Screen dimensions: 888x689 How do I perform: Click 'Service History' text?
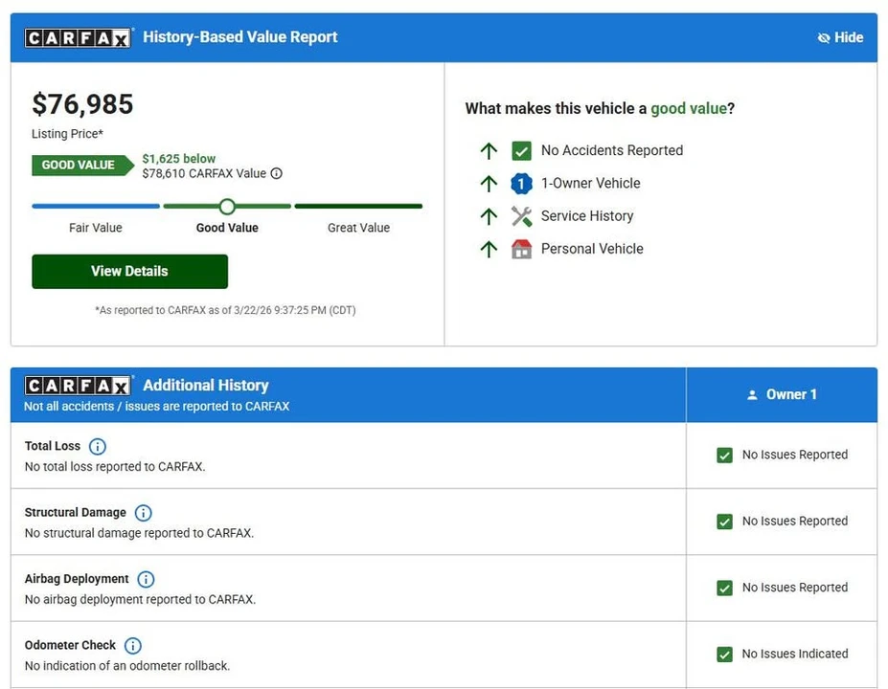point(587,216)
